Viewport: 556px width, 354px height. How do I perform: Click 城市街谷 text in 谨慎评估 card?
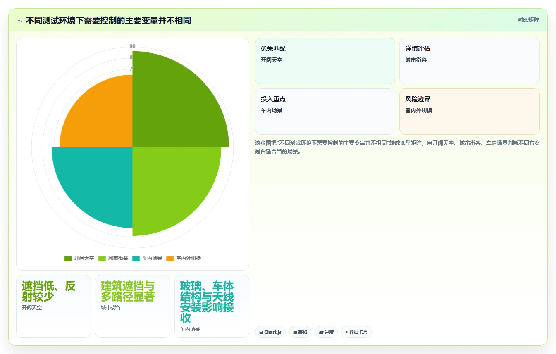coord(416,60)
